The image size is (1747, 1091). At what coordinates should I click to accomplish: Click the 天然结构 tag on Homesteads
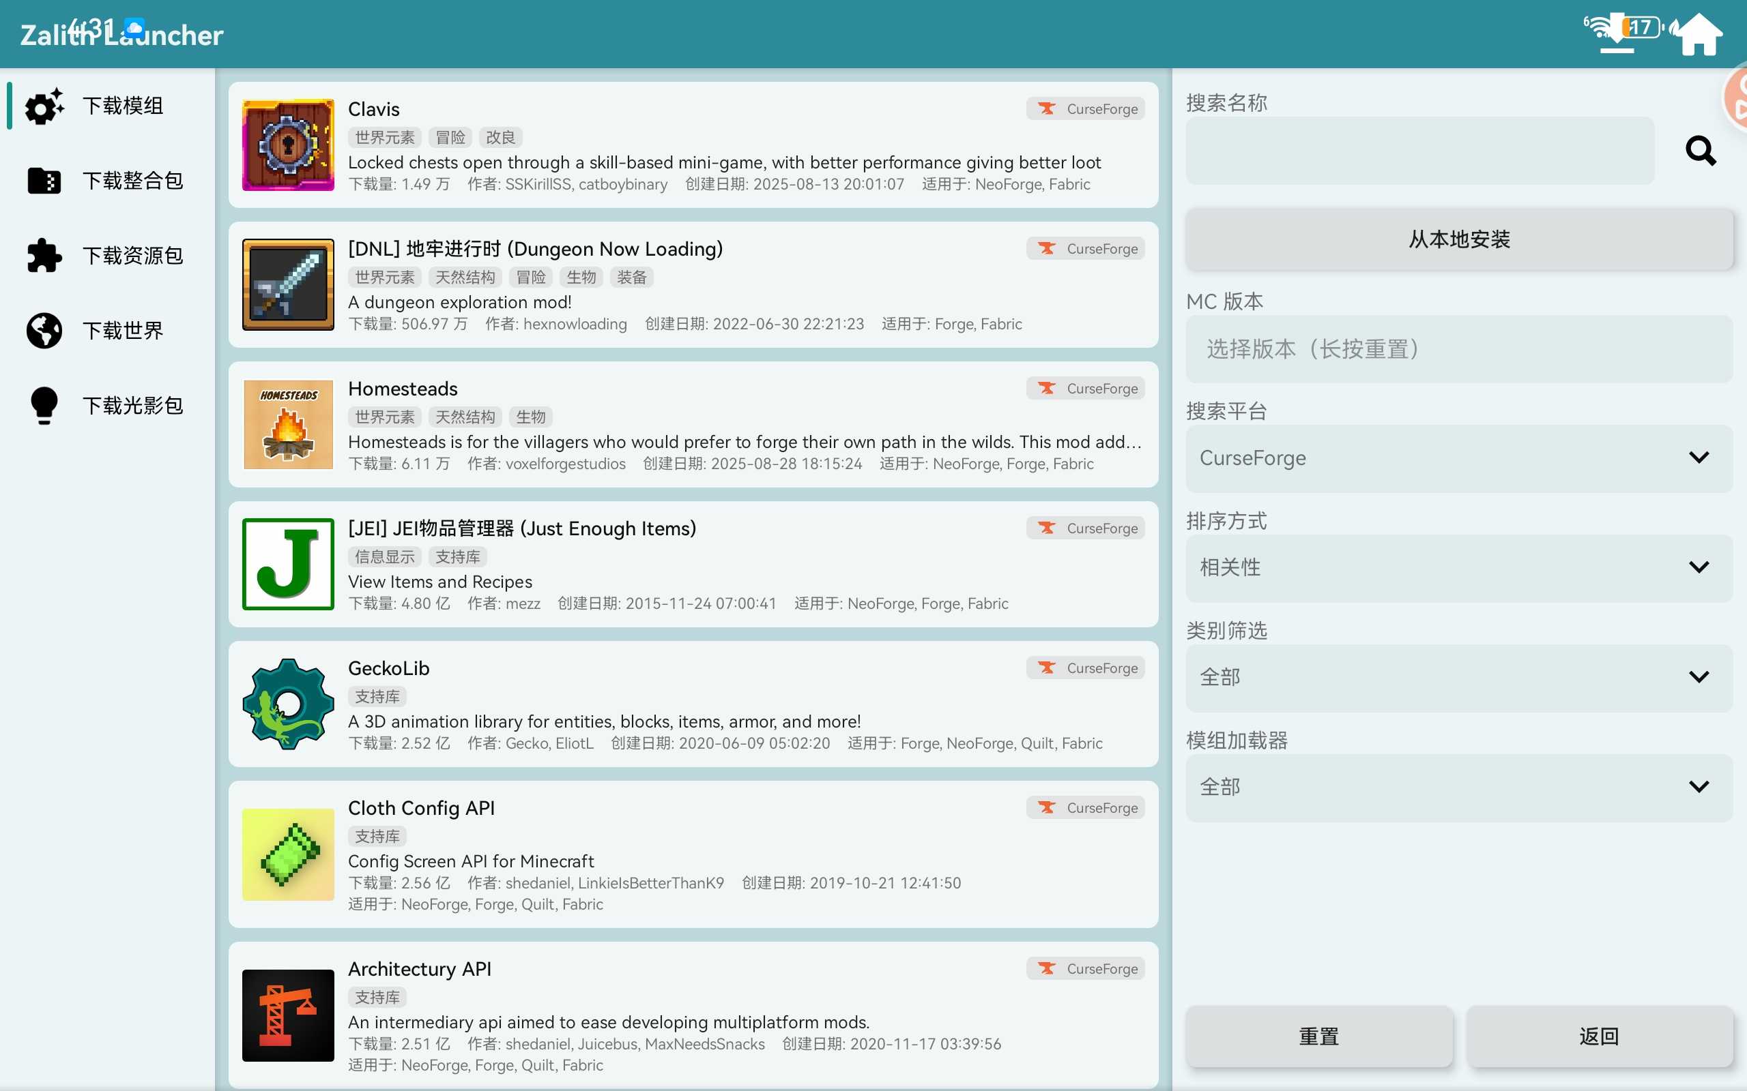(465, 417)
